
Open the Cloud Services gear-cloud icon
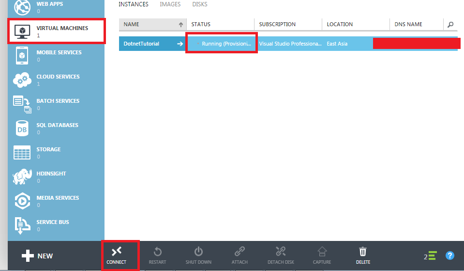click(22, 80)
